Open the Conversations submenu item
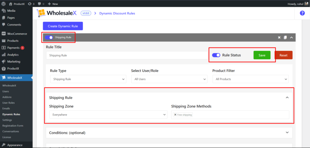Image resolution: width=310 pixels, height=148 pixels. pyautogui.click(x=11, y=131)
